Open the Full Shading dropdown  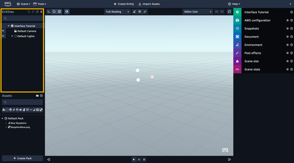117,11
